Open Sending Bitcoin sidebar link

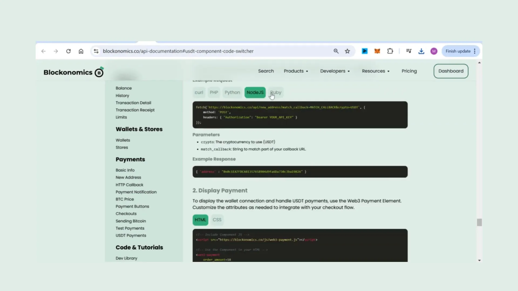point(131,221)
